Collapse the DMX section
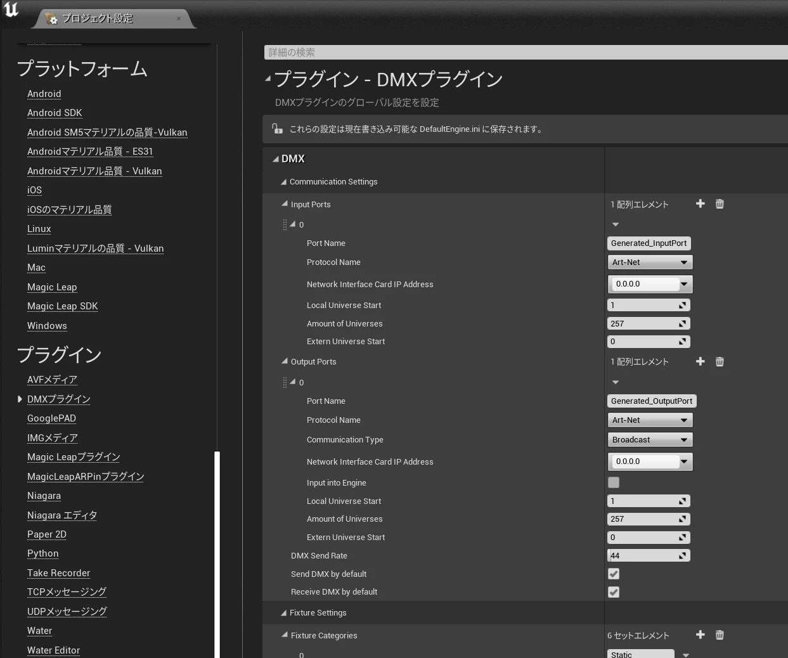788x658 pixels. point(276,159)
